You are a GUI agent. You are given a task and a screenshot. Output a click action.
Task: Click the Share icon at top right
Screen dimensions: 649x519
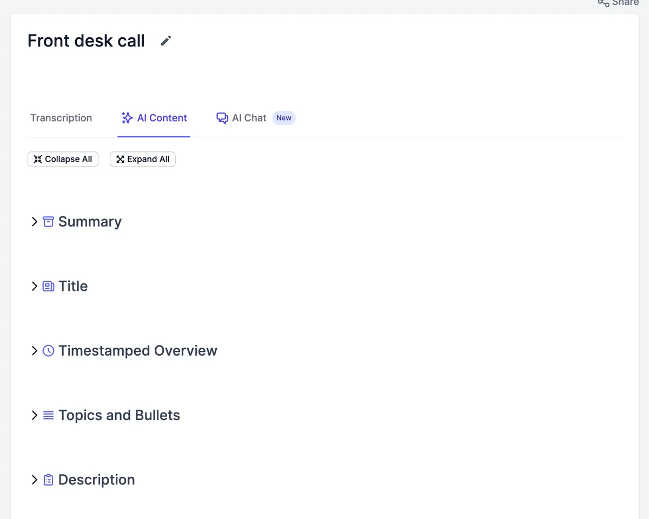(604, 3)
